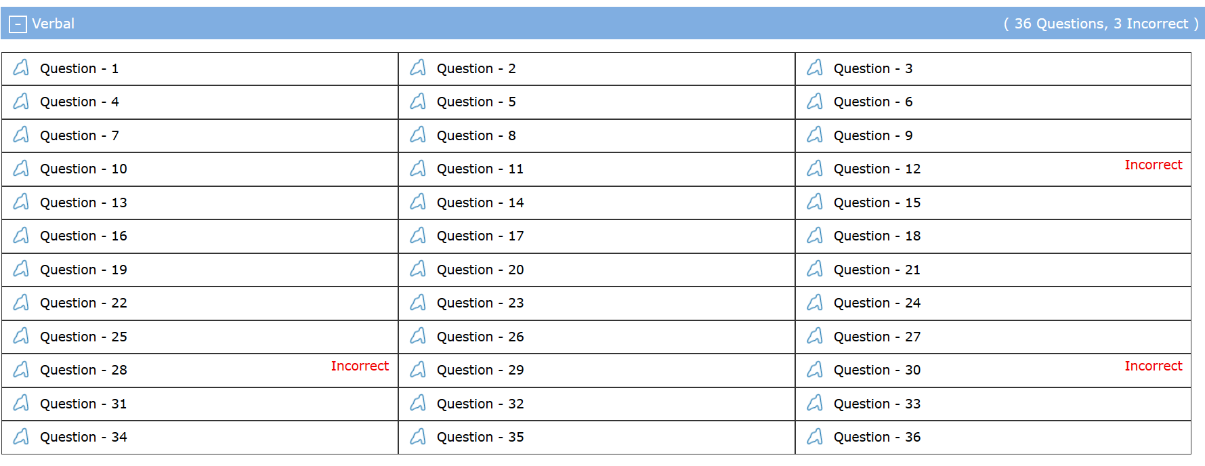The height and width of the screenshot is (466, 1205).
Task: Click the icon beside Question - 22
Action: click(x=22, y=303)
